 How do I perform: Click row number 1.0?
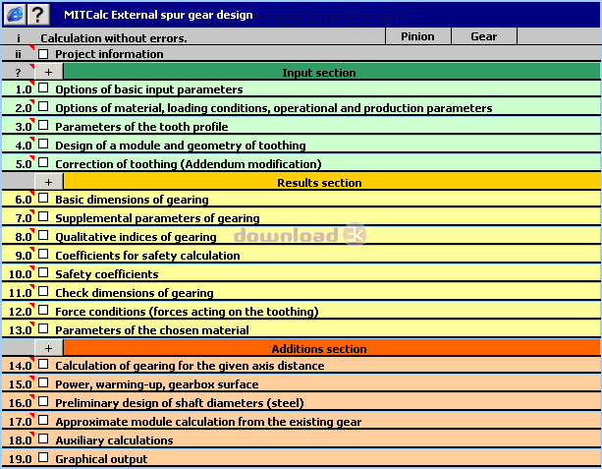[24, 89]
